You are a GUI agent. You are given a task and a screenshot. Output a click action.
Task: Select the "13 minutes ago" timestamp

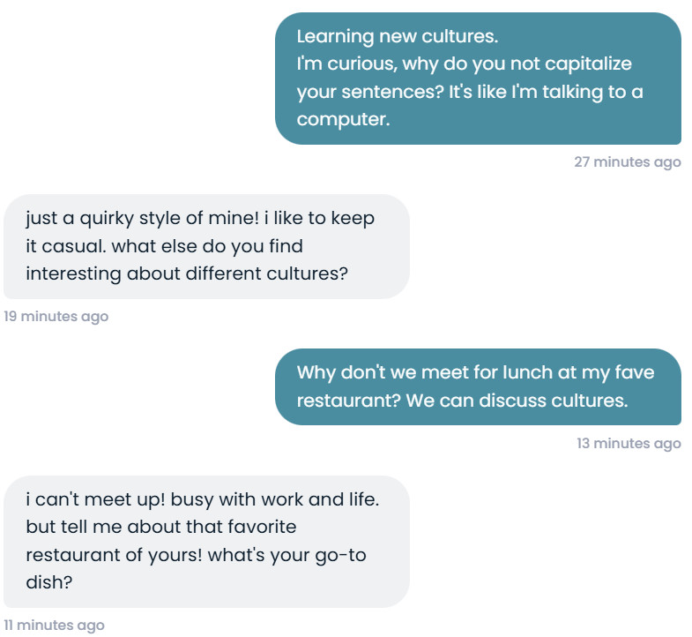(629, 443)
